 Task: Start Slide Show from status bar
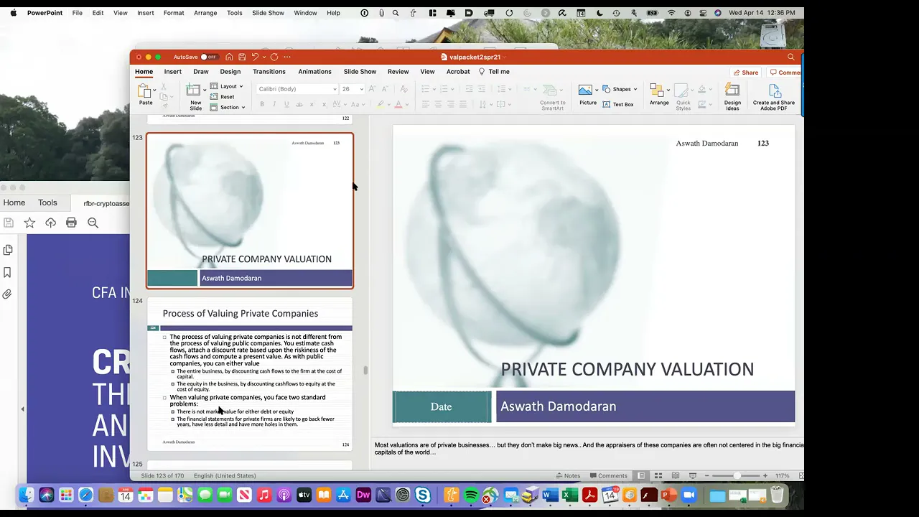[x=693, y=476]
